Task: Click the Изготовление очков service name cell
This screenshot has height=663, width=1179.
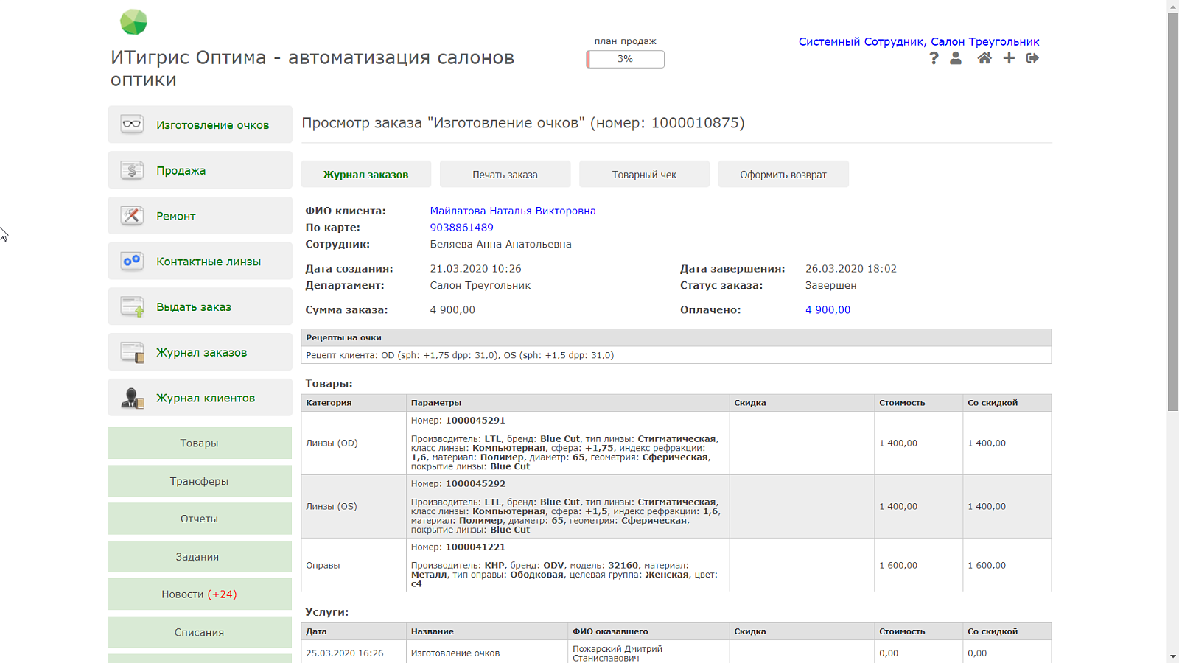Action: tap(487, 653)
